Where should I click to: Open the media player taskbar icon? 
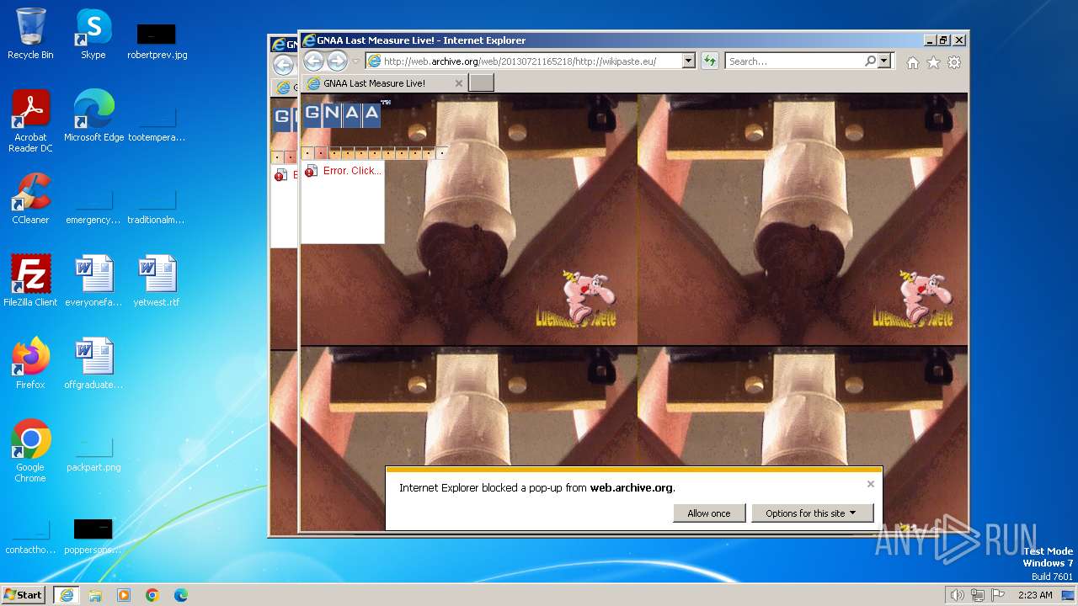(x=124, y=595)
